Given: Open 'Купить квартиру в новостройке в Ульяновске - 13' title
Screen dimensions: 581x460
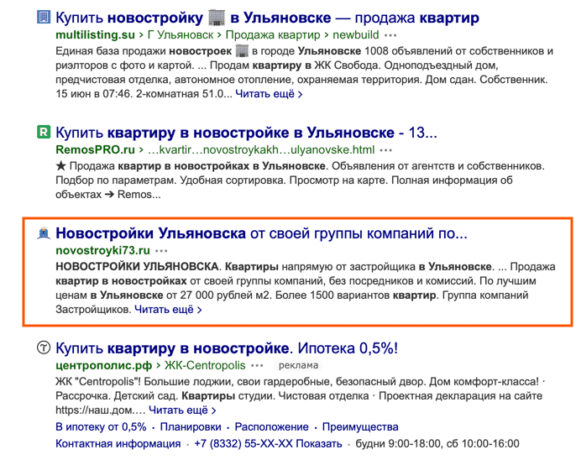Looking at the screenshot, I should pyautogui.click(x=246, y=133).
